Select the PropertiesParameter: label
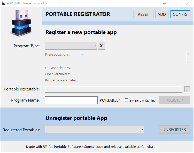Image resolution: width=194 pixels, height=153 pixels. (61, 80)
